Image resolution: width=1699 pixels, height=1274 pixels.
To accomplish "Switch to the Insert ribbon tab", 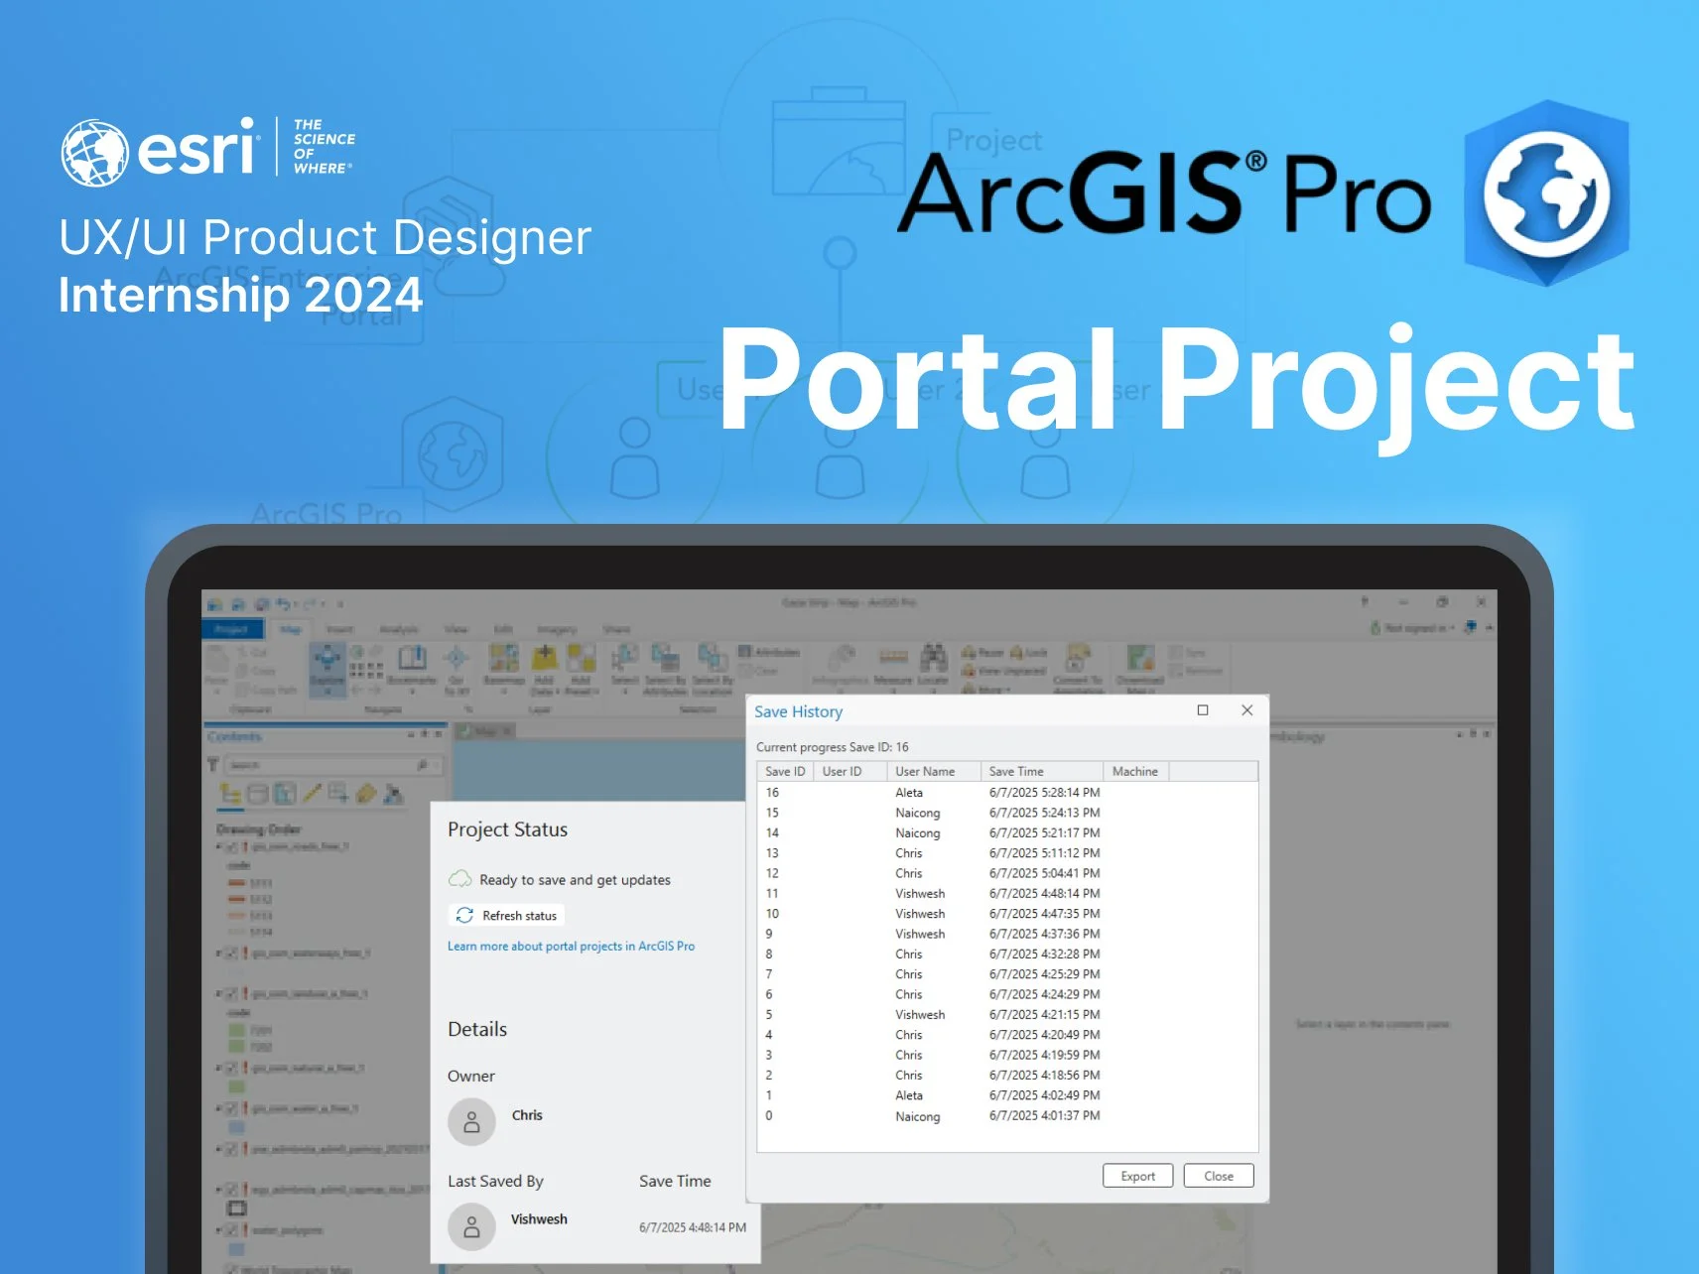I will 339,629.
